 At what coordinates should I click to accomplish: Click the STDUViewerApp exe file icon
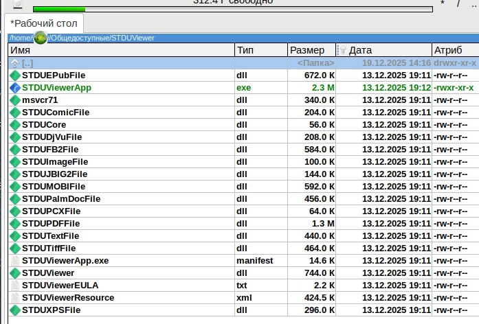(16, 88)
